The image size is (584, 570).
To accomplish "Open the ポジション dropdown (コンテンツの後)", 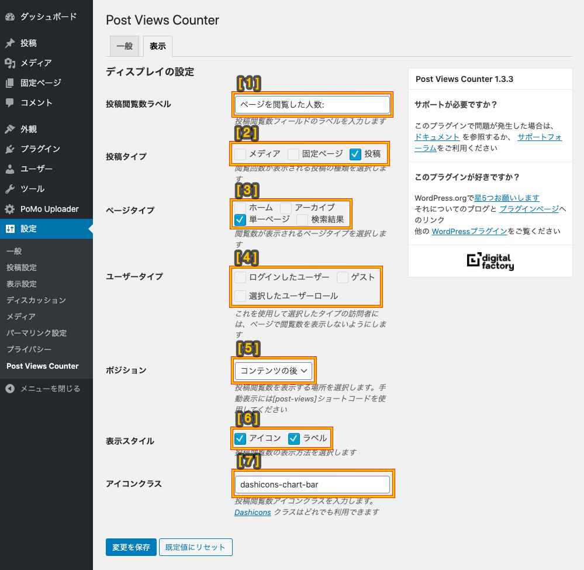I will [274, 370].
